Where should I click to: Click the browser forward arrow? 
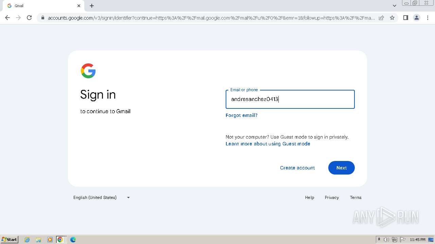(x=18, y=18)
